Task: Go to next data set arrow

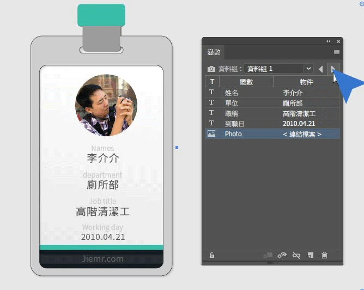Action: 333,69
